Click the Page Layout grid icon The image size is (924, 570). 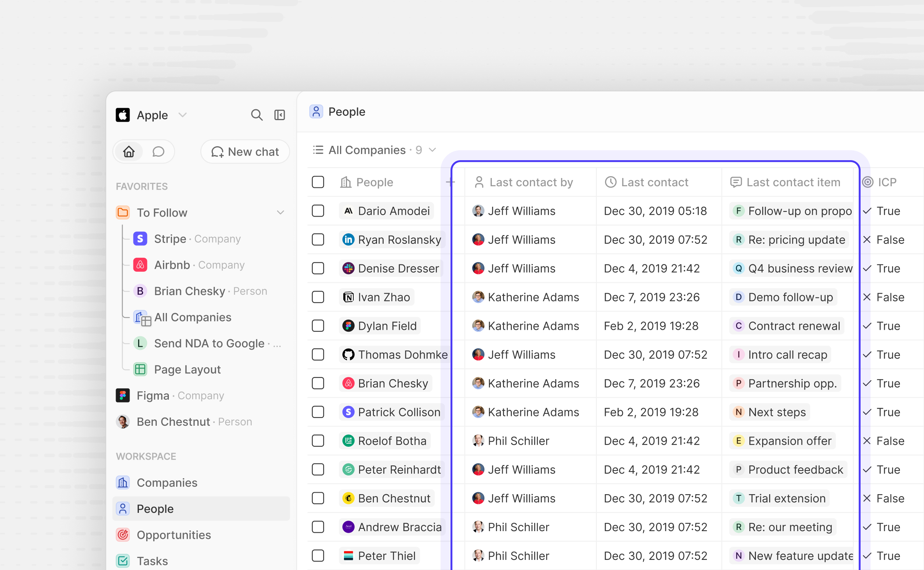click(x=140, y=369)
